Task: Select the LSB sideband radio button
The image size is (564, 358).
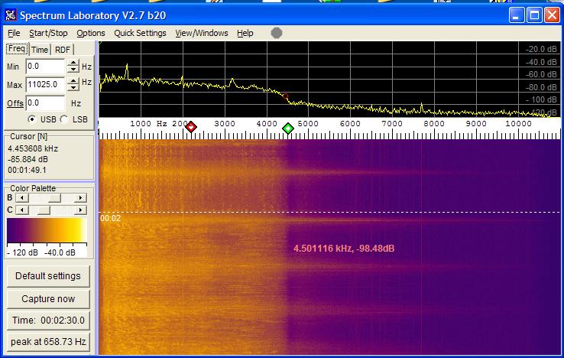Action: pos(64,119)
